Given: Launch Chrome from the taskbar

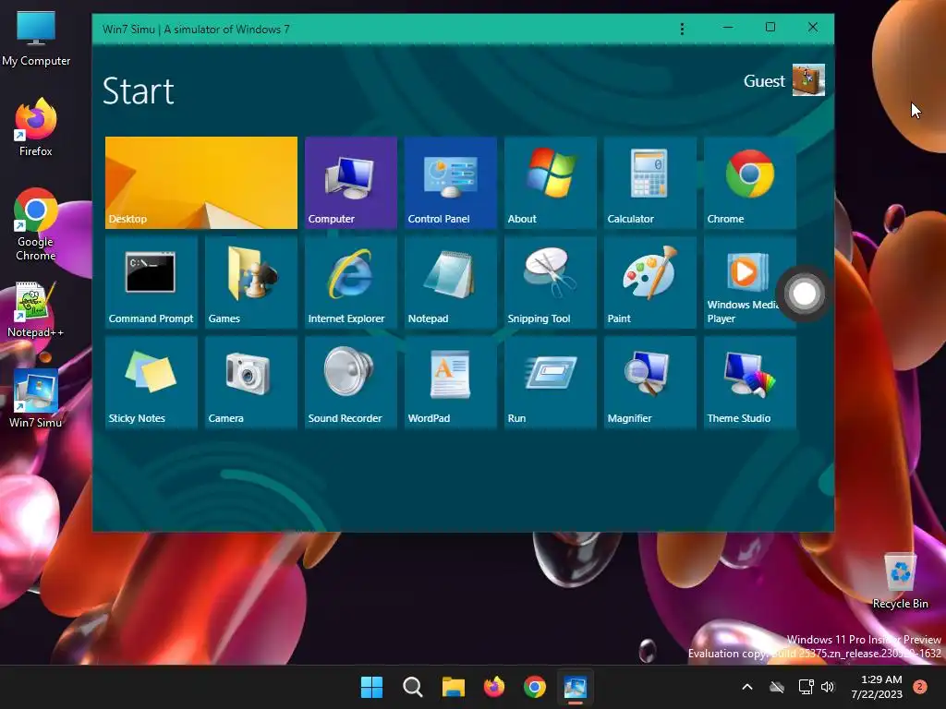Looking at the screenshot, I should point(535,687).
